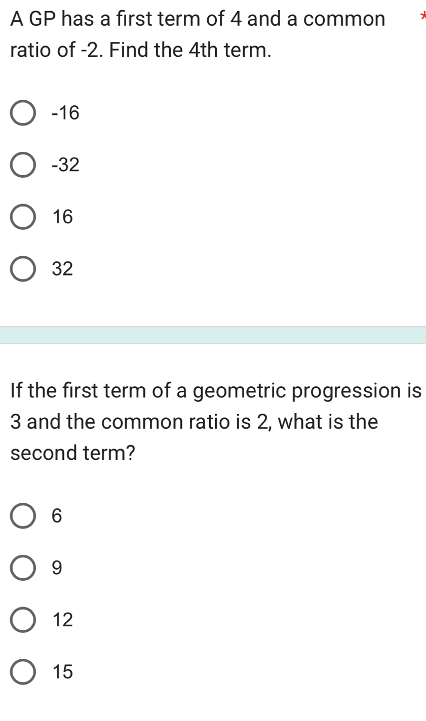Select the radio circle for answer 6
426x721 pixels.
pyautogui.click(x=23, y=516)
